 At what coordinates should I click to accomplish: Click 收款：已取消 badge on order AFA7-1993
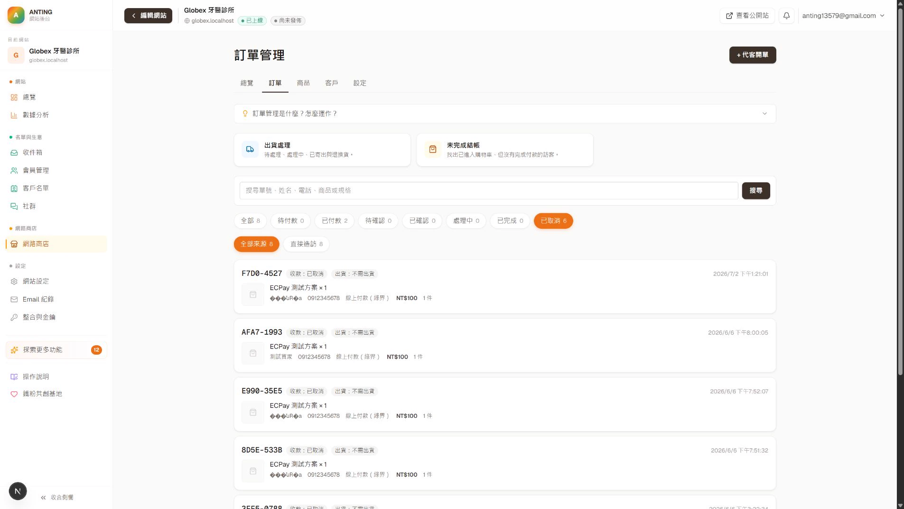(307, 333)
